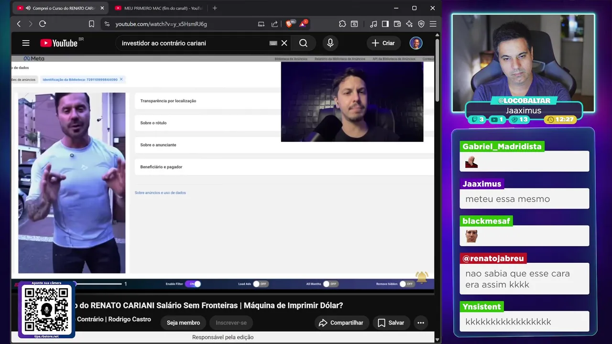Toggle the browser sidebar panel icon

pos(385,24)
